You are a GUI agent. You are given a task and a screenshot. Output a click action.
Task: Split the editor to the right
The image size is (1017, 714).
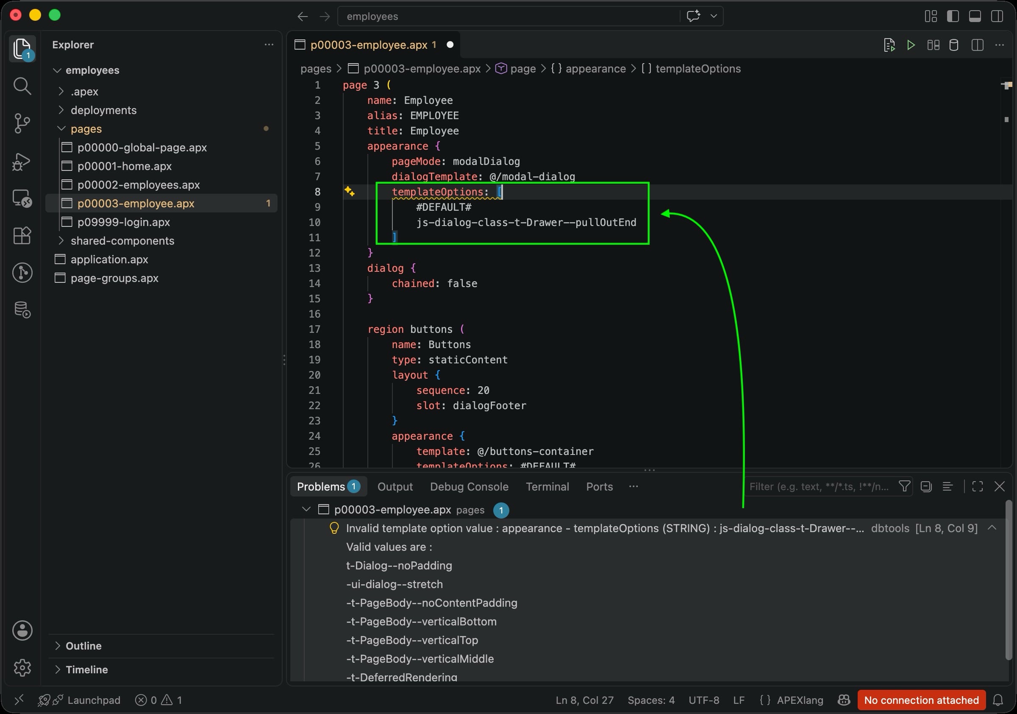(x=977, y=45)
